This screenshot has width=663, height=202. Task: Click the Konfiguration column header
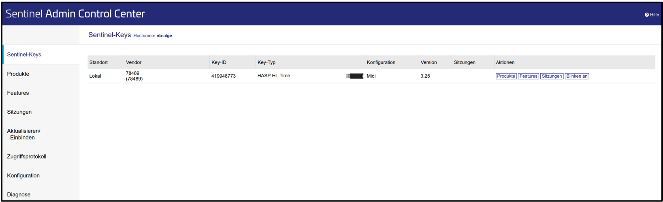(x=381, y=62)
